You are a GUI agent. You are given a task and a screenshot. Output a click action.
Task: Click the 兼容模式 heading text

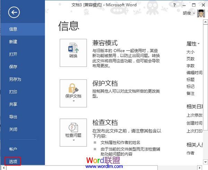105,43
